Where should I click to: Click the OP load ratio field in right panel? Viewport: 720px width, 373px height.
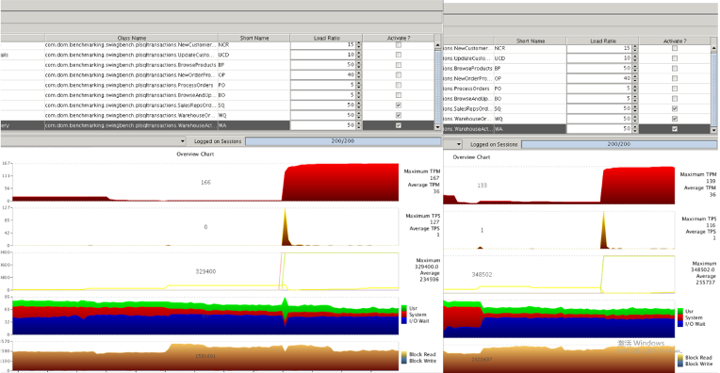click(x=599, y=78)
